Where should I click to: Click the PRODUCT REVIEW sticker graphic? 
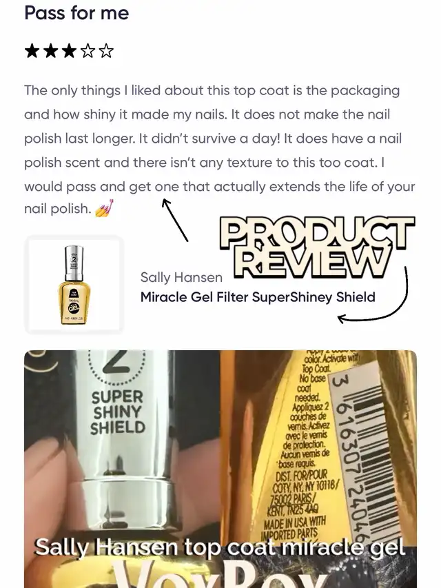pos(317,247)
